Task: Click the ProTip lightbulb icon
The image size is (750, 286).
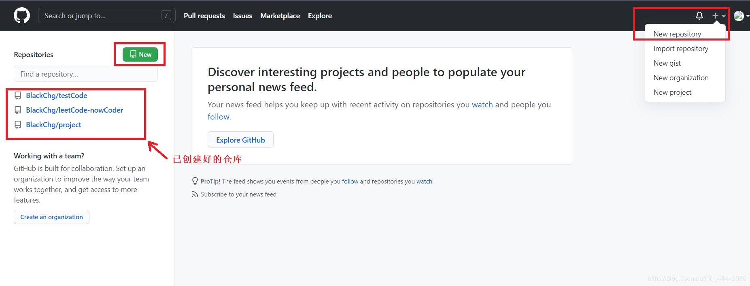Action: (195, 181)
